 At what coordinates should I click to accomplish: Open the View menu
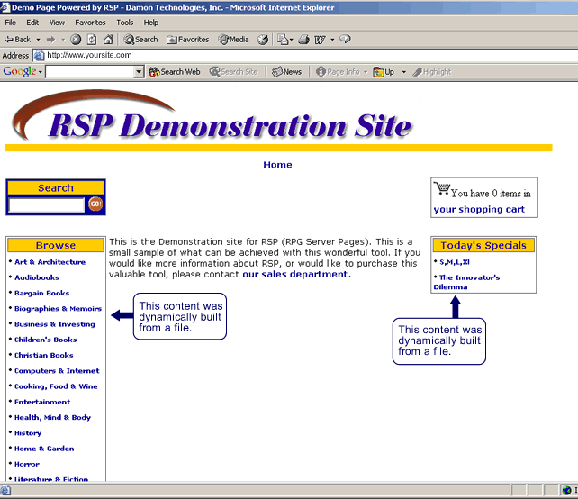point(57,23)
